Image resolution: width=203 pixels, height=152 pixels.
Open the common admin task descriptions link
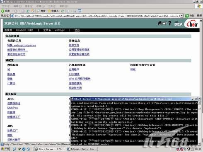point(79,50)
